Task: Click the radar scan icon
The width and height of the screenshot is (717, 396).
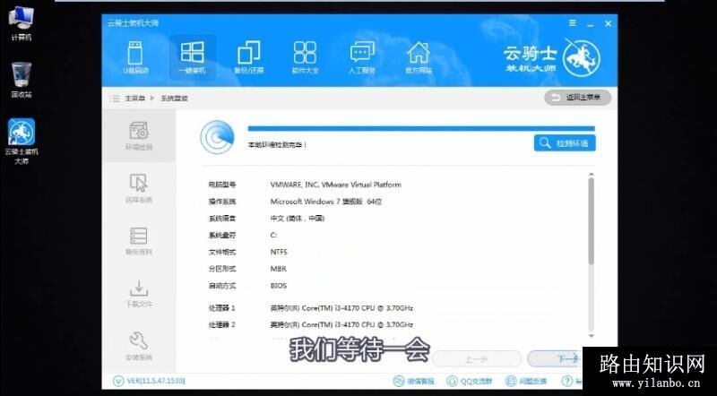Action: 217,137
